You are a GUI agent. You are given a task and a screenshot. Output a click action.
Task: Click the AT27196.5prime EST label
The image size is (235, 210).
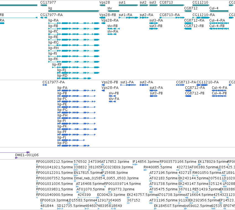163,173
